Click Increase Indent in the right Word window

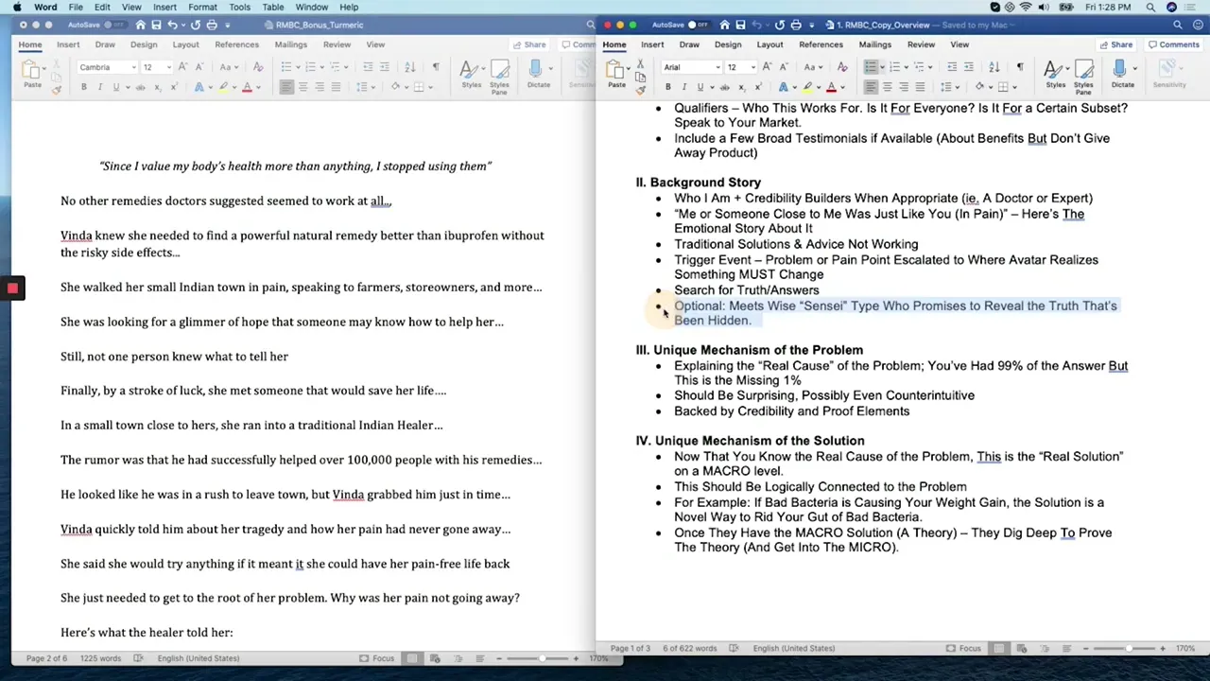pos(968,67)
